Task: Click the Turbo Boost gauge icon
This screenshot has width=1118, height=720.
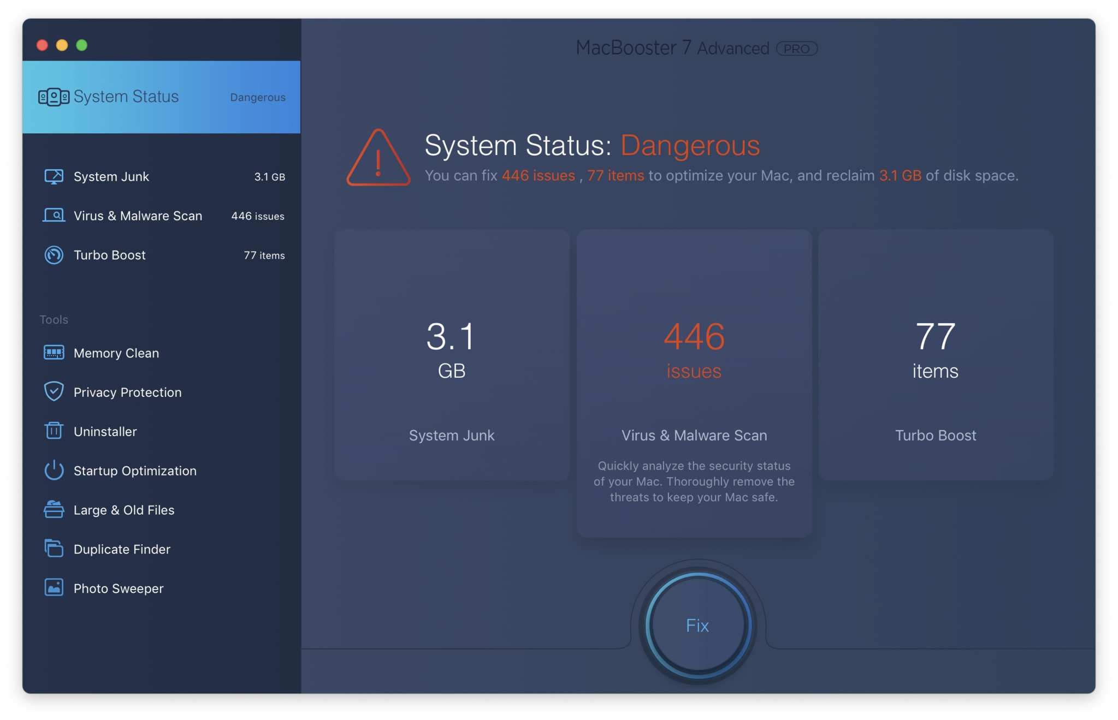Action: [x=54, y=255]
